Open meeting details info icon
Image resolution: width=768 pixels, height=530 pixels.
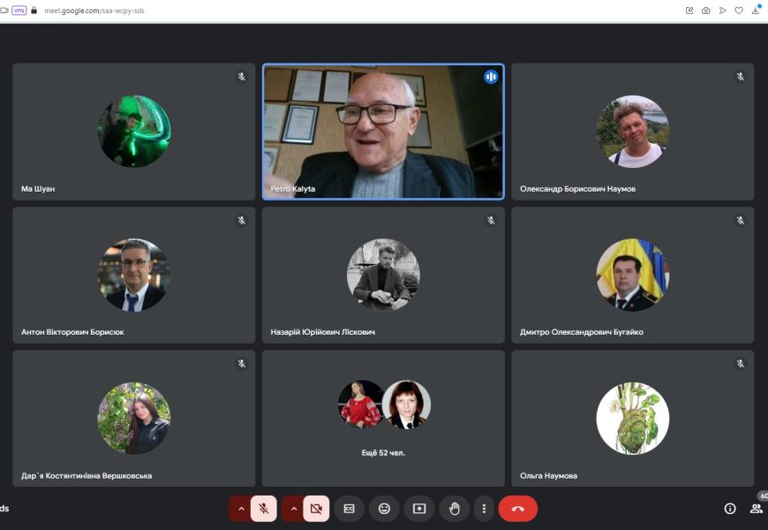[x=730, y=509]
